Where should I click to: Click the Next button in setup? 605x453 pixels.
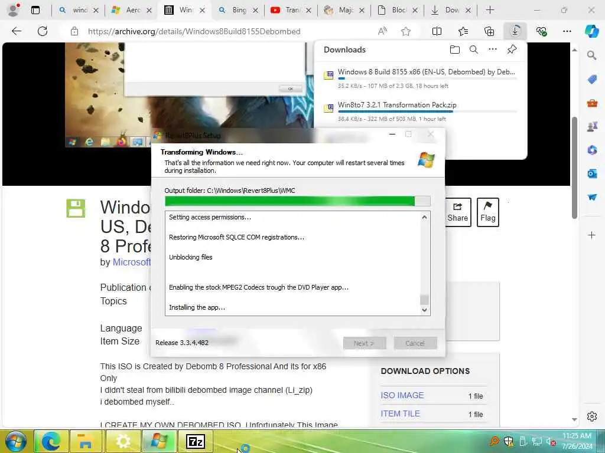pyautogui.click(x=364, y=343)
